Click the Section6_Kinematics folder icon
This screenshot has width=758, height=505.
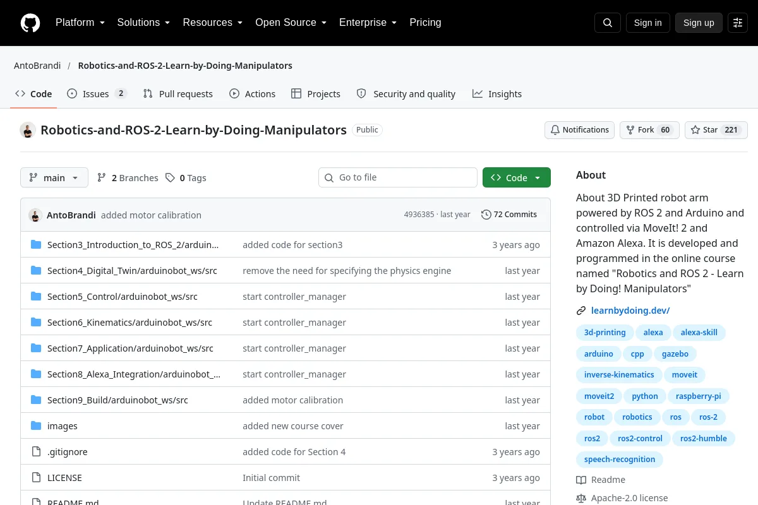(x=36, y=323)
